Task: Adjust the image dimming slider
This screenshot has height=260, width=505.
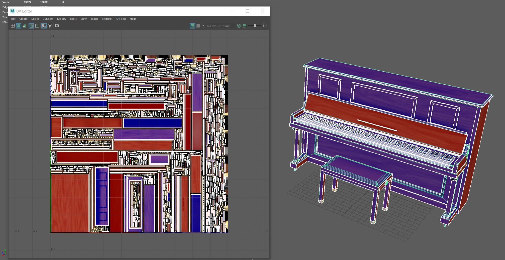Action: [x=255, y=26]
